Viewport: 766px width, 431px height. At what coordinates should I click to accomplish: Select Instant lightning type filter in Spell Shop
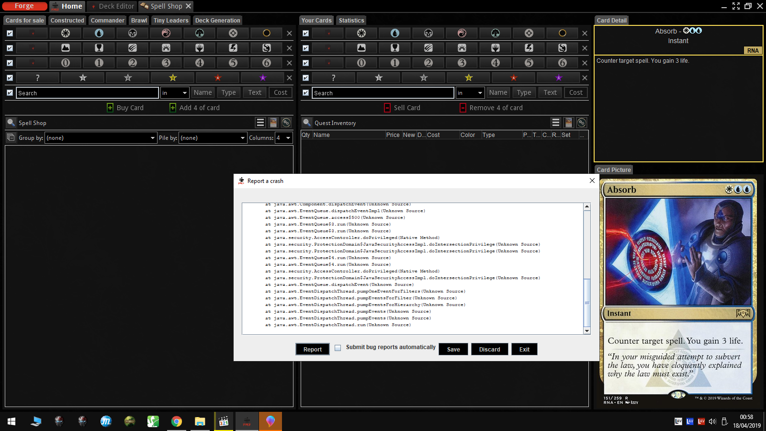click(233, 48)
